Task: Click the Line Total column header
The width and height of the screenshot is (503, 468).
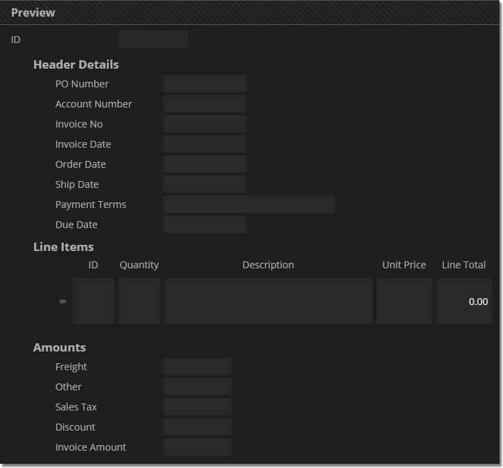Action: click(x=464, y=265)
